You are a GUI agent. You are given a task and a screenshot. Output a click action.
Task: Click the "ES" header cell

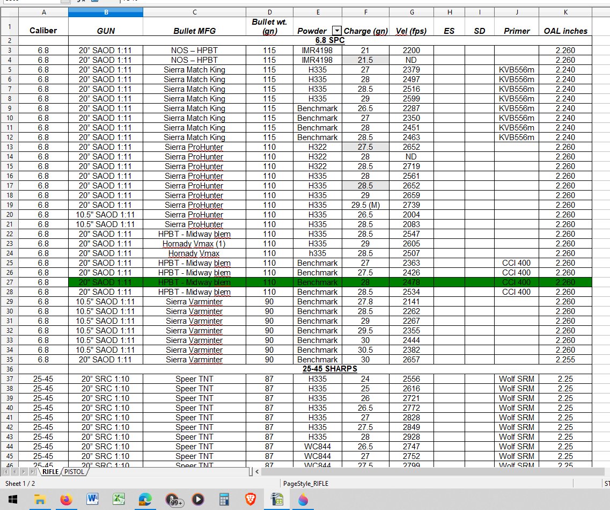coord(450,26)
